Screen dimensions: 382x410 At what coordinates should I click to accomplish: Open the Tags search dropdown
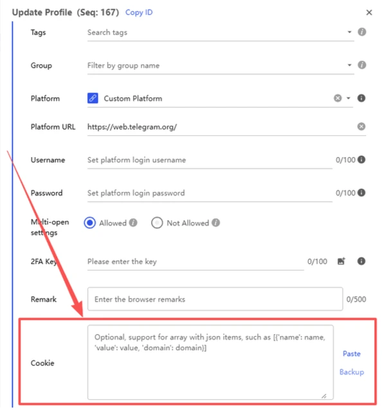(x=349, y=32)
